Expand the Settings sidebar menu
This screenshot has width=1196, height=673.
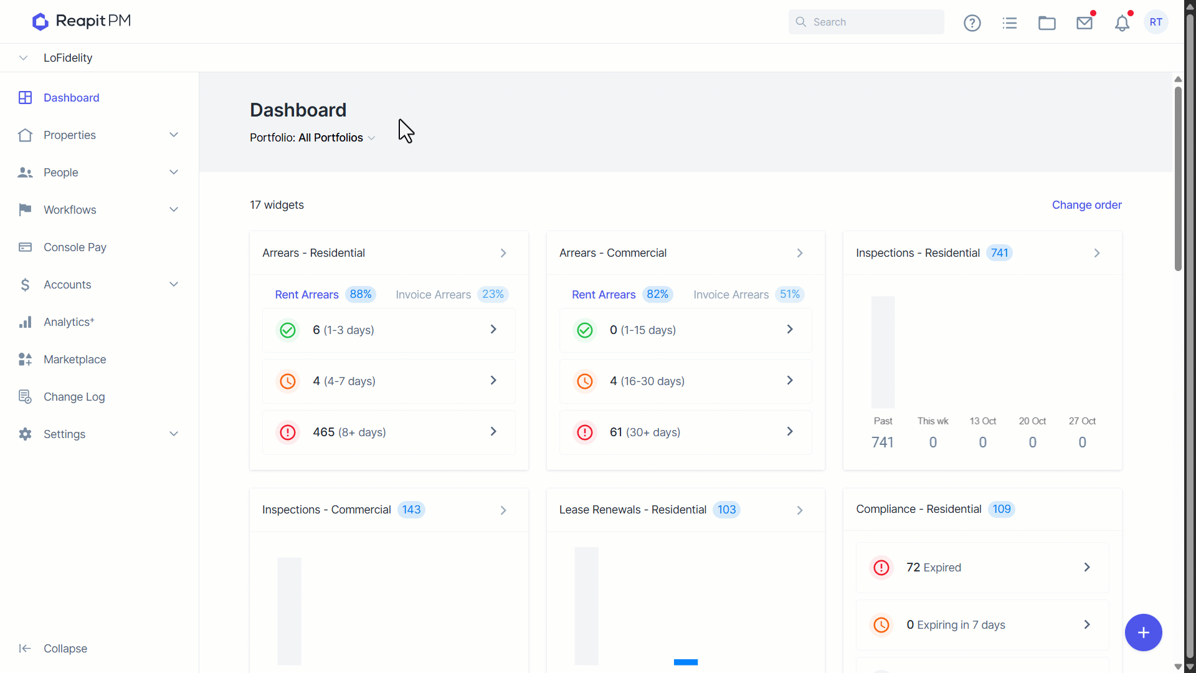100,434
